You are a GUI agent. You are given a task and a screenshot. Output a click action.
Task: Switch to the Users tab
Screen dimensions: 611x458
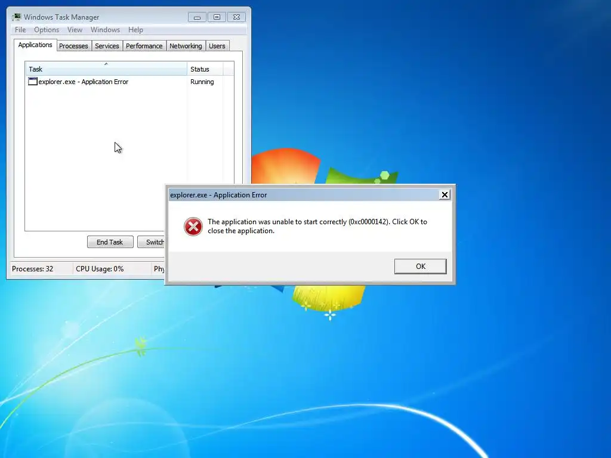(217, 46)
